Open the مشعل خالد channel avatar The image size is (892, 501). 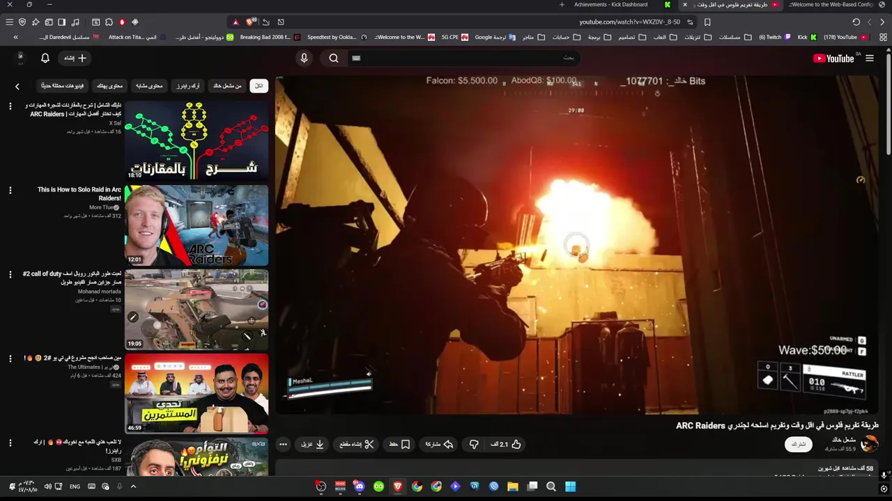coord(870,443)
